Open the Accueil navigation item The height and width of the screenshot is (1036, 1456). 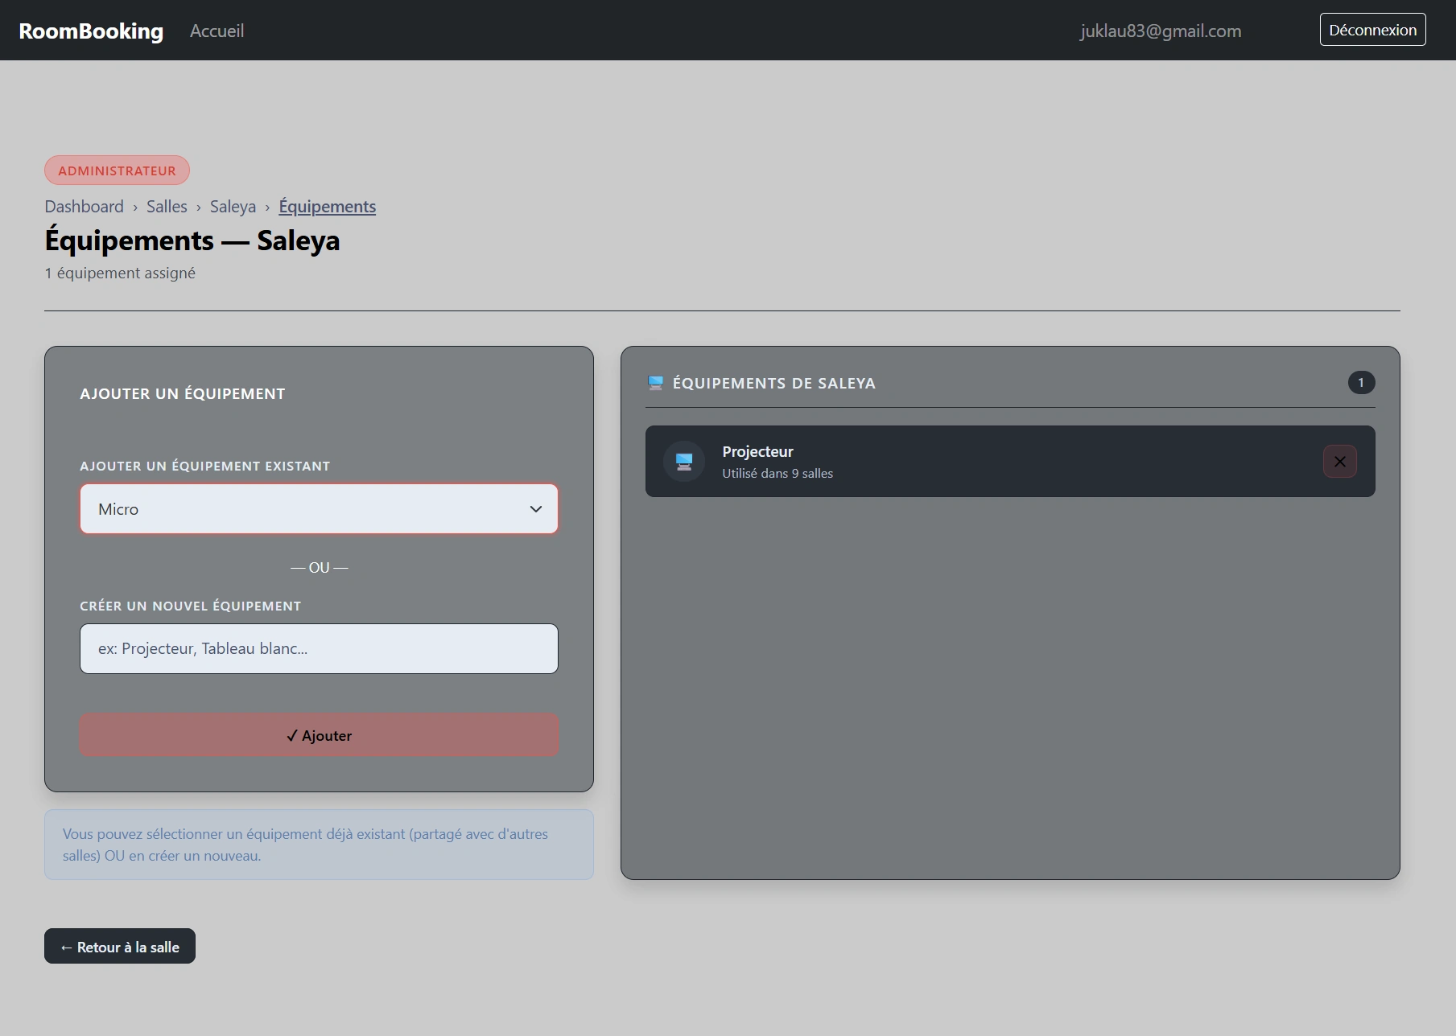217,31
